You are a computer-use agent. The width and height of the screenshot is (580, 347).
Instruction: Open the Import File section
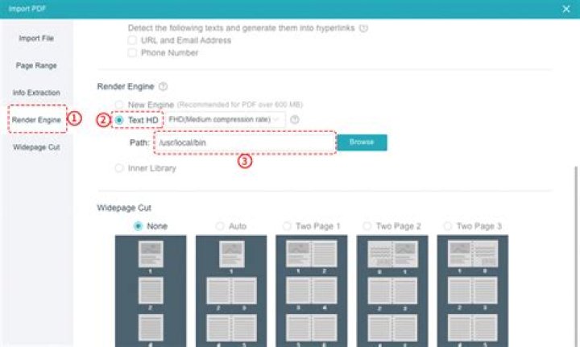click(36, 38)
